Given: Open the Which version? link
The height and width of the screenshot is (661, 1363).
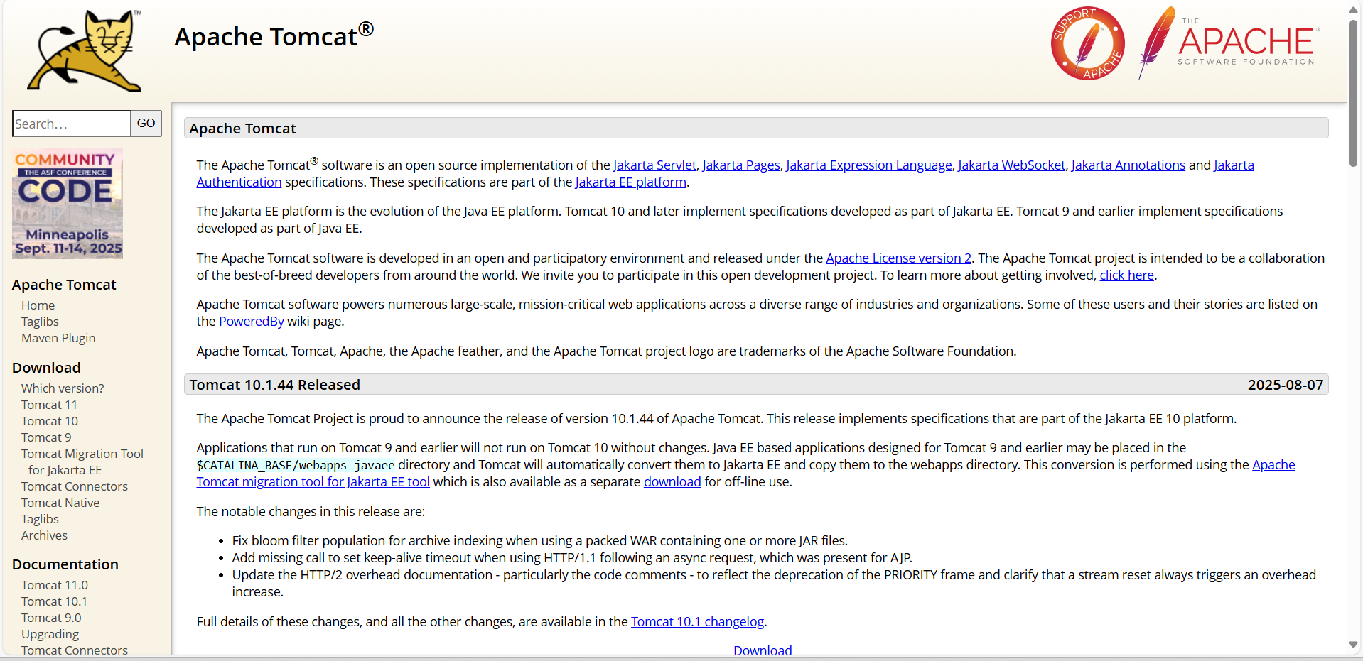Looking at the screenshot, I should (63, 388).
